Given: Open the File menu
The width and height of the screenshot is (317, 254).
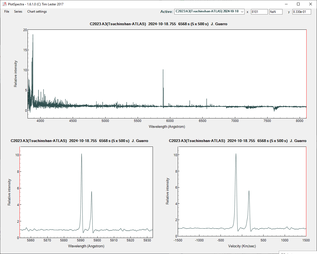Looking at the screenshot, I should tap(7, 12).
